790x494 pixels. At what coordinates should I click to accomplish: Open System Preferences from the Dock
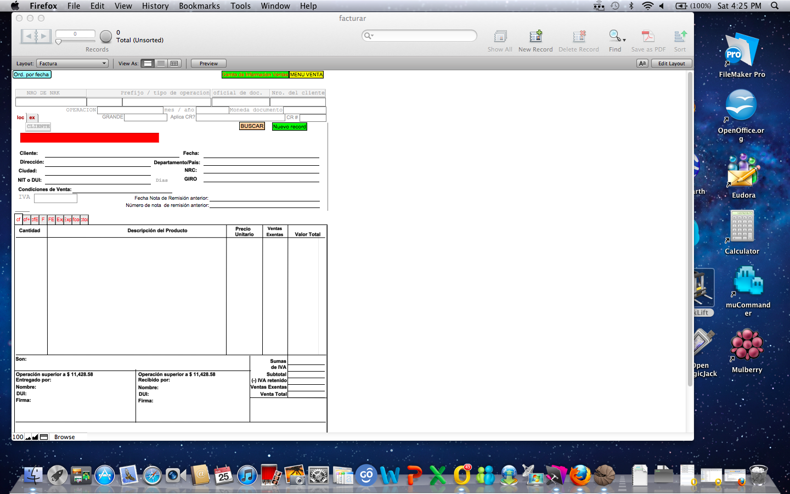pos(319,475)
